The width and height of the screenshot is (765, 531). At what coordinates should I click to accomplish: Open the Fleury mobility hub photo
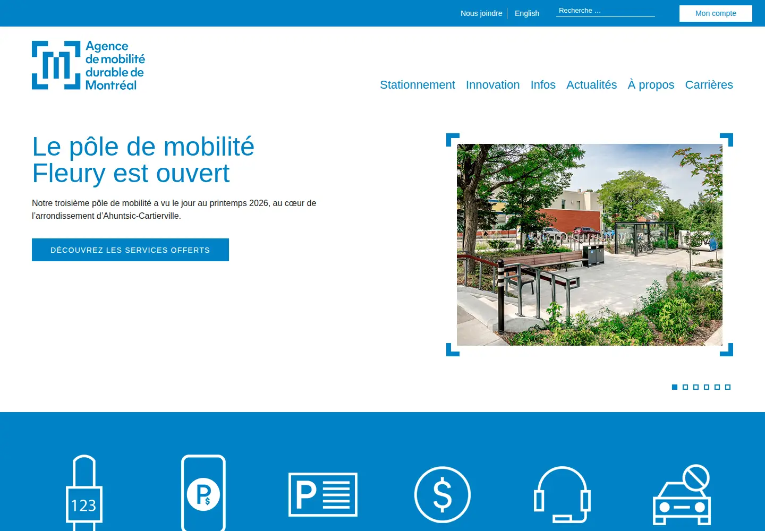(590, 245)
